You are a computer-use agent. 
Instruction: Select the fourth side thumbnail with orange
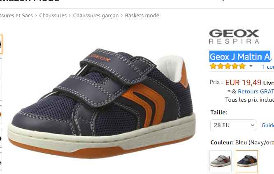pos(1,115)
